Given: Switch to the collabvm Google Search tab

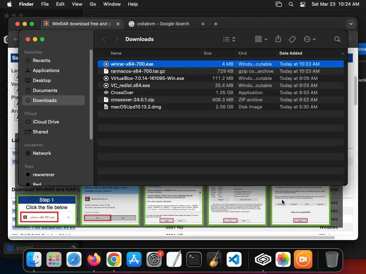Looking at the screenshot, I should [x=167, y=24].
